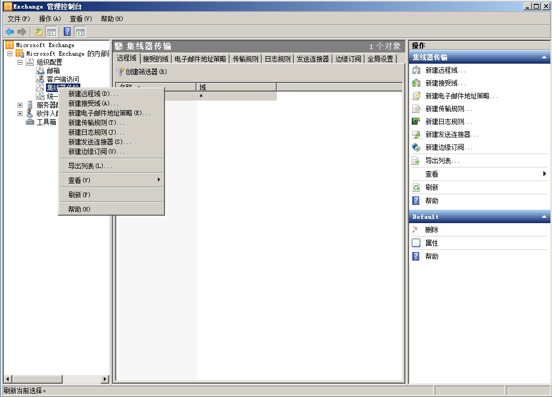
Task: Click the 创建筛选器 funnel icon
Action: tap(120, 72)
